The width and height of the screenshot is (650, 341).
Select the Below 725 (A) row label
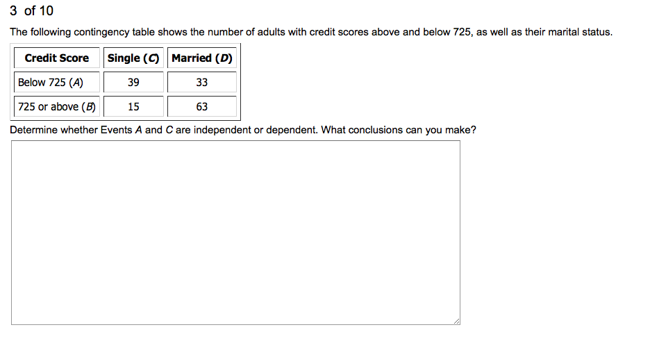51,83
